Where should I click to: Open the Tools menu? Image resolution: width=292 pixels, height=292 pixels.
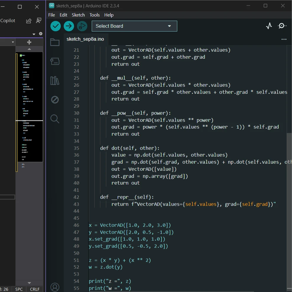click(x=95, y=15)
